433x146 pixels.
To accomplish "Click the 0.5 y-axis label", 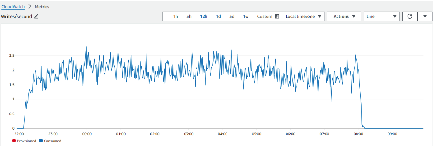I will (x=11, y=114).
